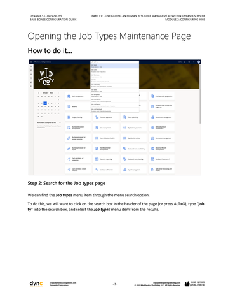Open Retail and Commerce IT tile

(161, 159)
